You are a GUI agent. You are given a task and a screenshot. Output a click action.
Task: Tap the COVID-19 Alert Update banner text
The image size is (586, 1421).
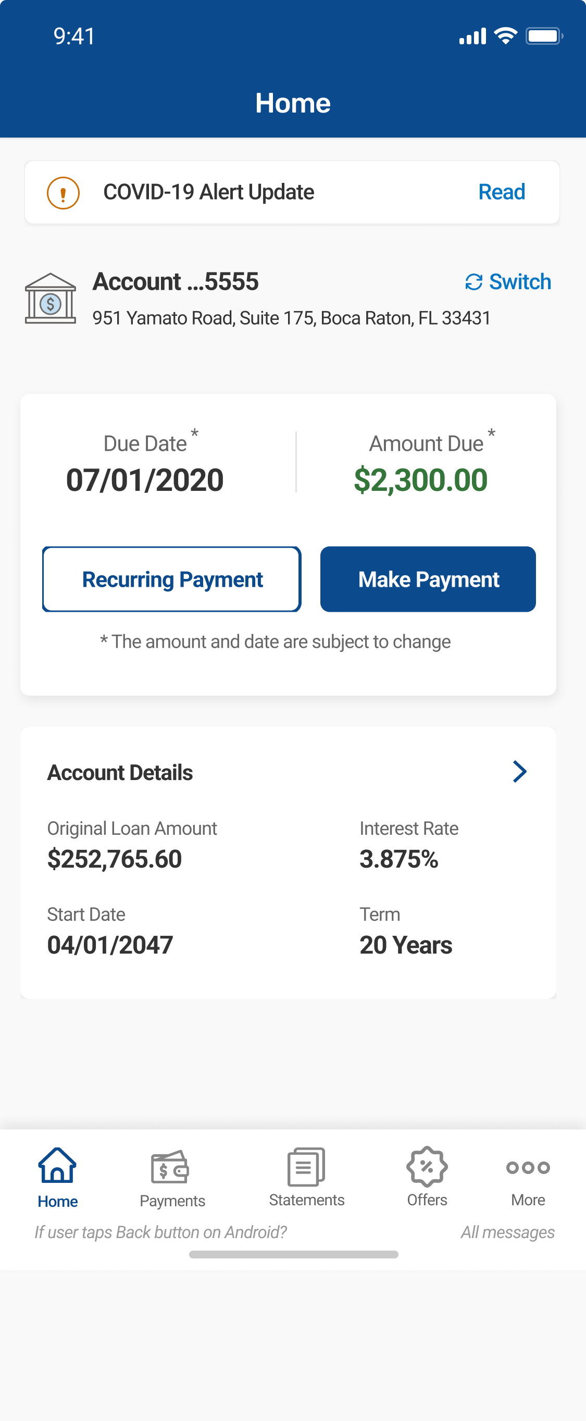(208, 192)
